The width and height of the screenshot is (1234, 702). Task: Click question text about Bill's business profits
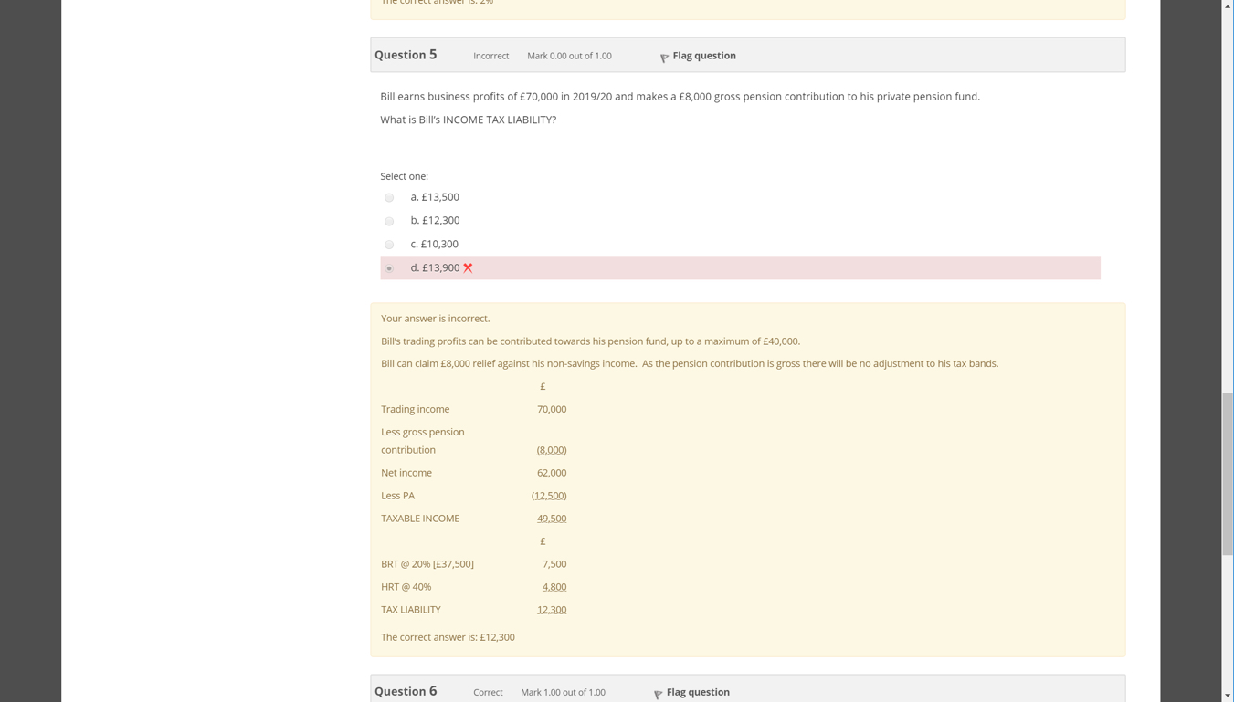(680, 97)
